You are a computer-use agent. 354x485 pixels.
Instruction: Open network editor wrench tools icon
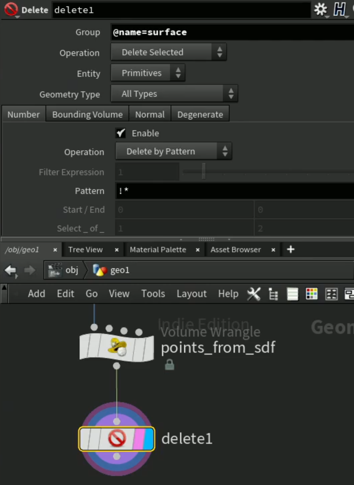pos(254,294)
